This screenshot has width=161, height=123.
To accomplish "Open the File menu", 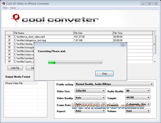I will (5, 8).
